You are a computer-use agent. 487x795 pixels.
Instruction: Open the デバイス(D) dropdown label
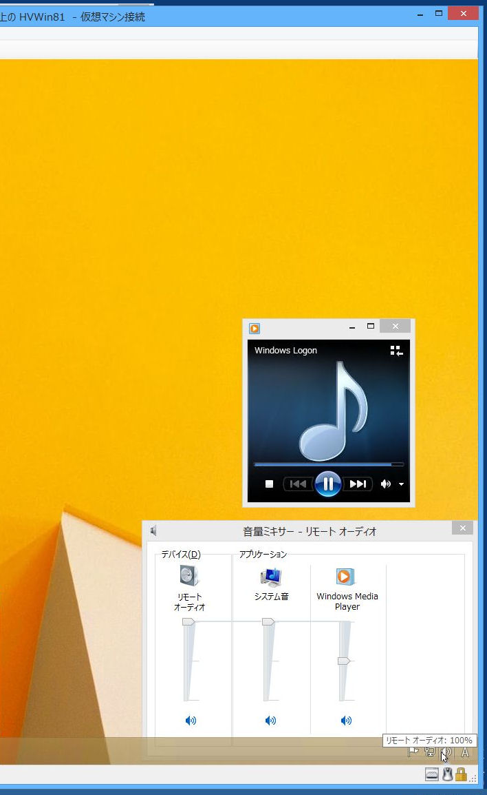(x=181, y=555)
